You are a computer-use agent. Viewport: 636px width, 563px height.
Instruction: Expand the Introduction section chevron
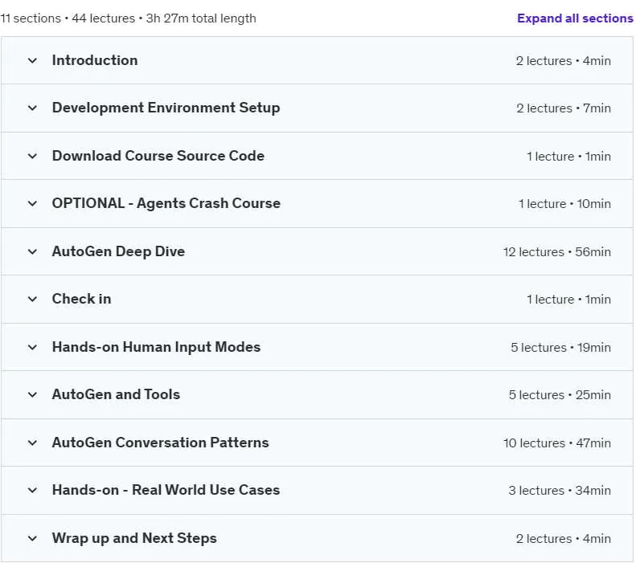[32, 61]
